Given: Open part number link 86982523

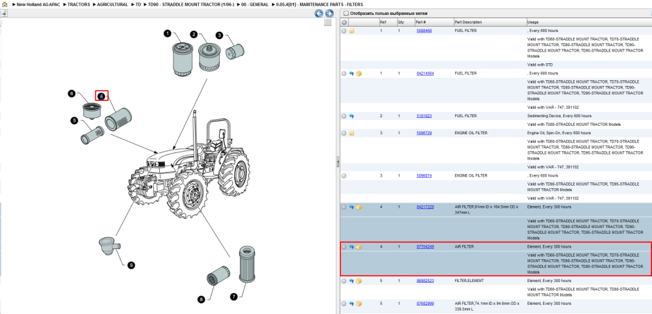Looking at the screenshot, I should [425, 281].
